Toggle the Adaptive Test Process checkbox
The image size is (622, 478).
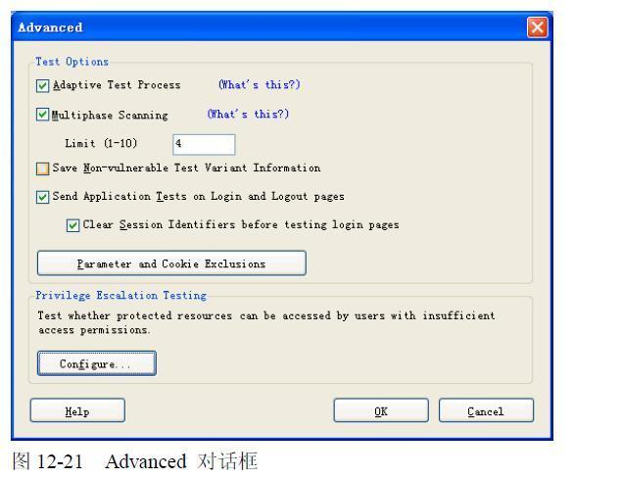[42, 85]
